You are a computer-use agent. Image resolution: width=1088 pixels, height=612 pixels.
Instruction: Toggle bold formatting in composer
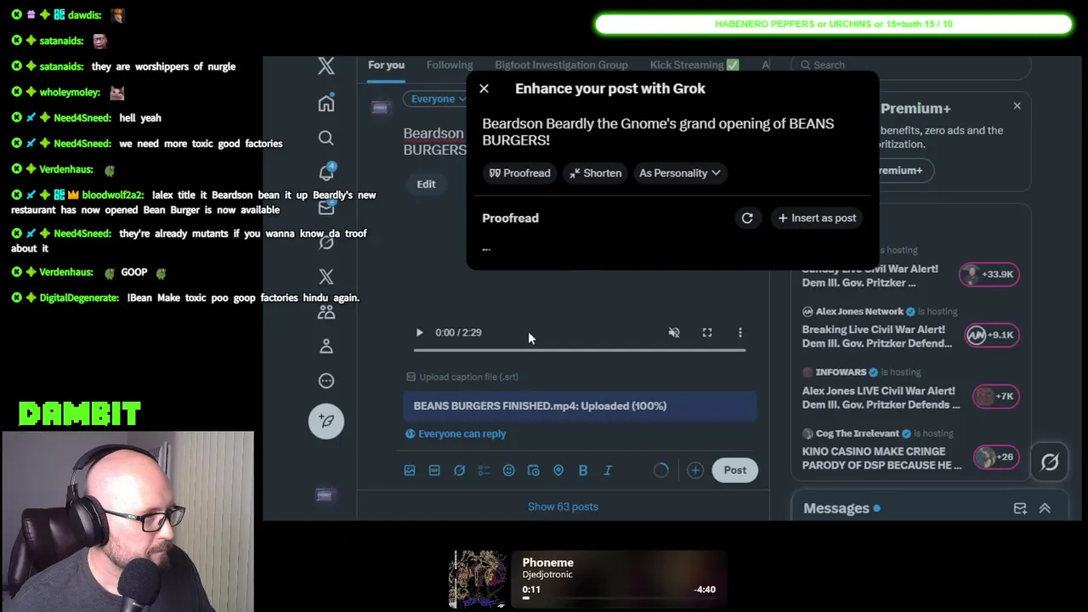point(583,470)
